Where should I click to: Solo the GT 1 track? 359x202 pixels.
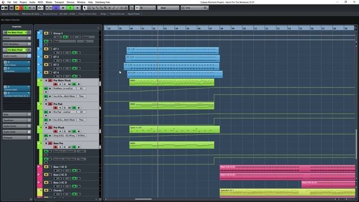coord(50,49)
